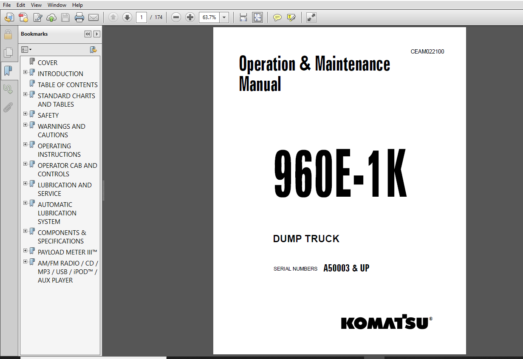Click the email envelope icon

point(93,17)
